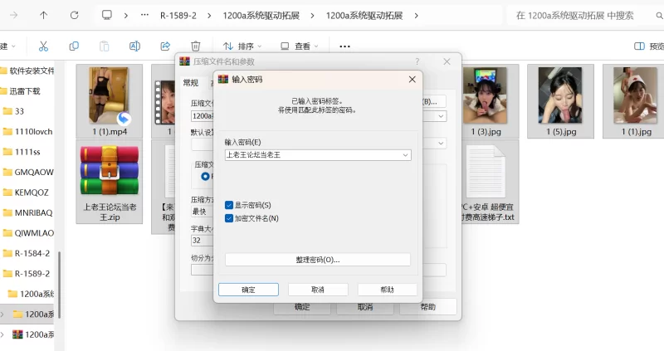Image resolution: width=664 pixels, height=351 pixels.
Task: Open the archive name dropdown arrow in 压缩文件名和参数
Action: [441, 116]
